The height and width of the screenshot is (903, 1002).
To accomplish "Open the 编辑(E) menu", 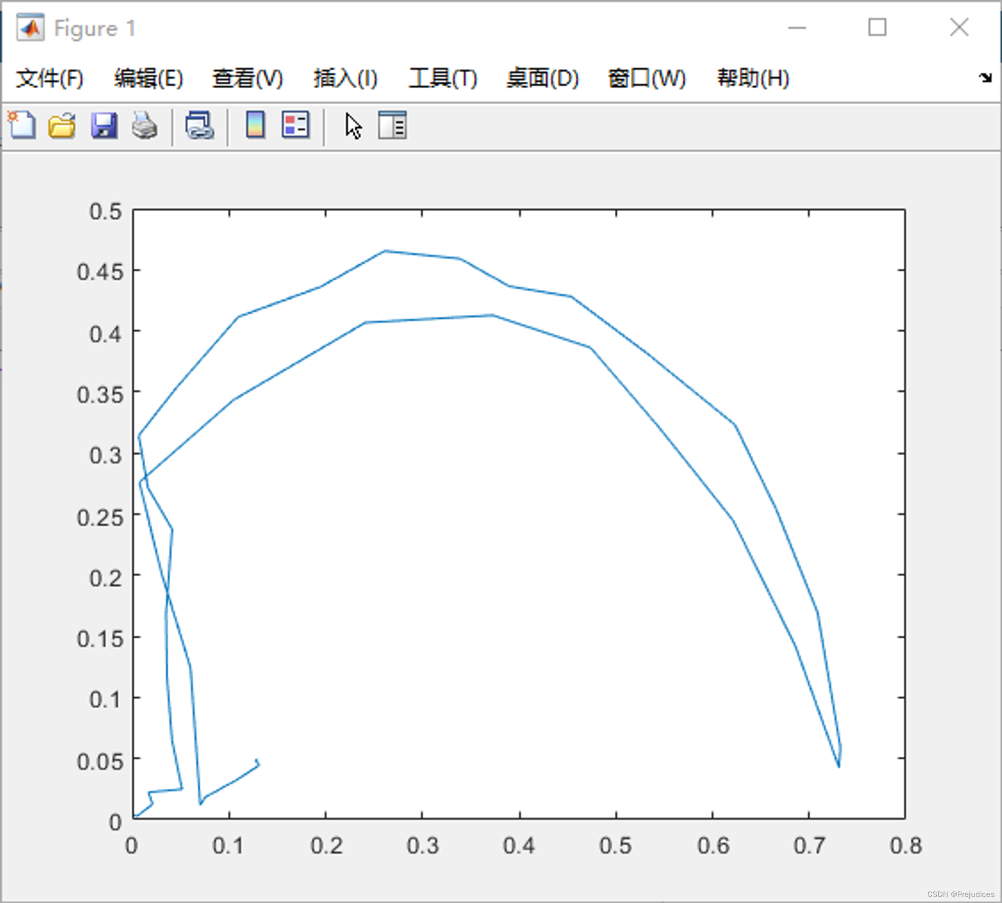I will tap(148, 79).
